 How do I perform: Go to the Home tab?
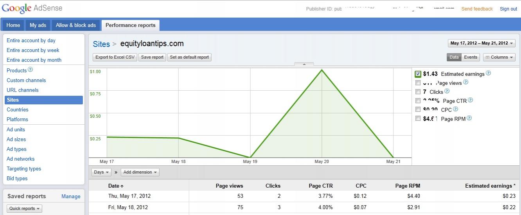click(x=13, y=25)
